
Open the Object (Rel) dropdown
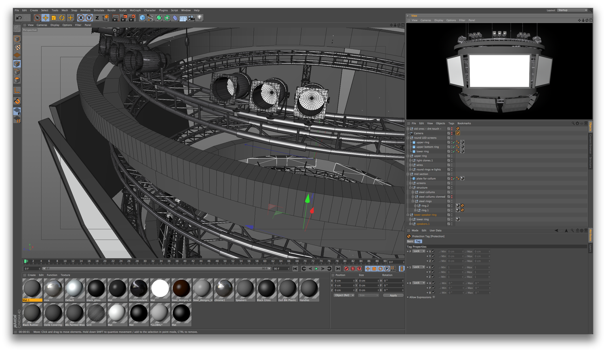click(344, 295)
